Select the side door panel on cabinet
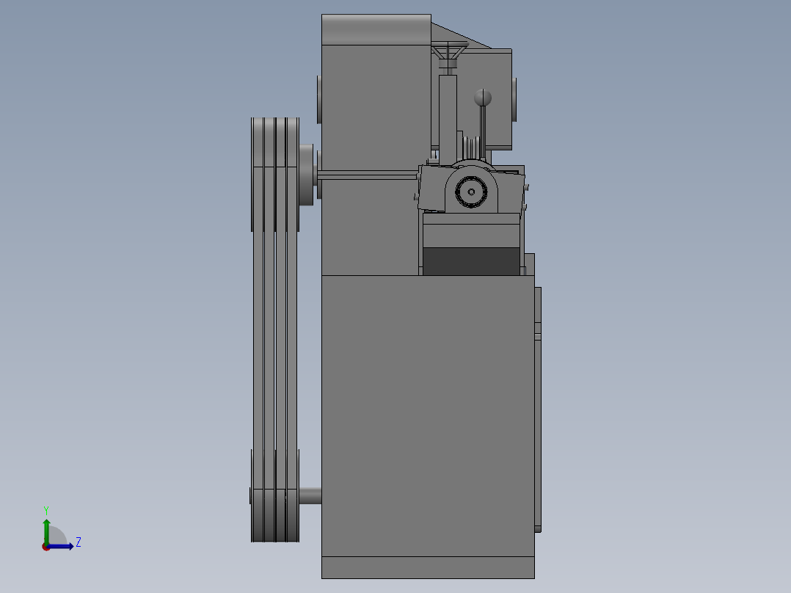 [x=538, y=410]
